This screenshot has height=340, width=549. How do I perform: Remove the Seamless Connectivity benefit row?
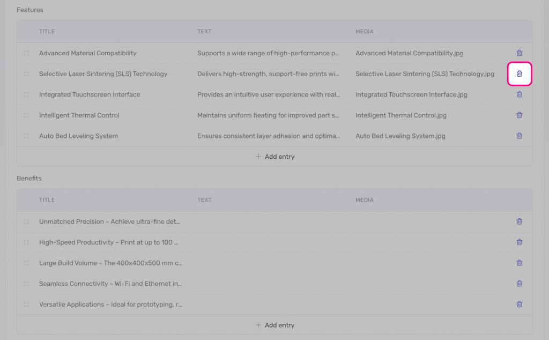[519, 284]
